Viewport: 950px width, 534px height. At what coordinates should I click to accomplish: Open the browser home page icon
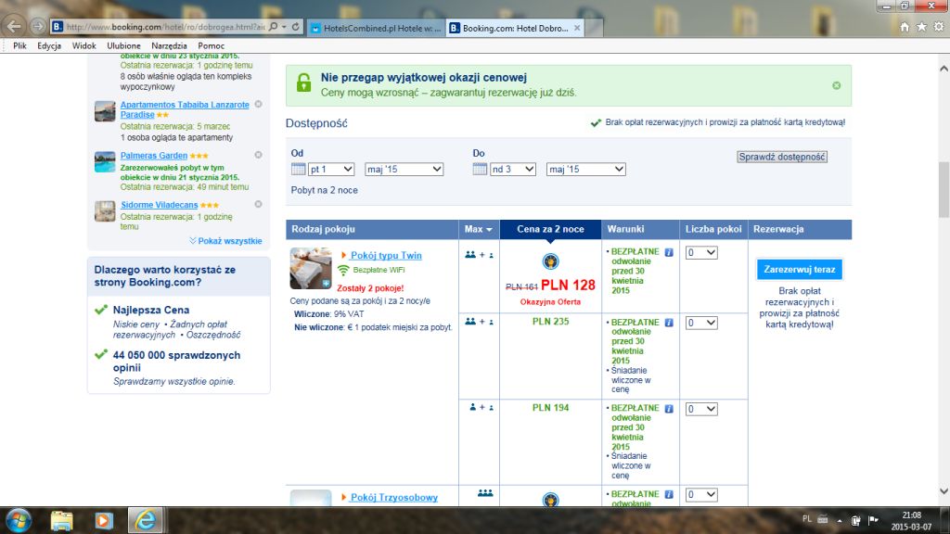[905, 27]
